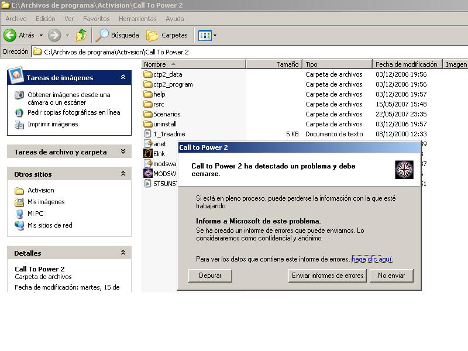This screenshot has height=351, width=468.
Task: Collapse the Detalles panel
Action: [x=123, y=253]
